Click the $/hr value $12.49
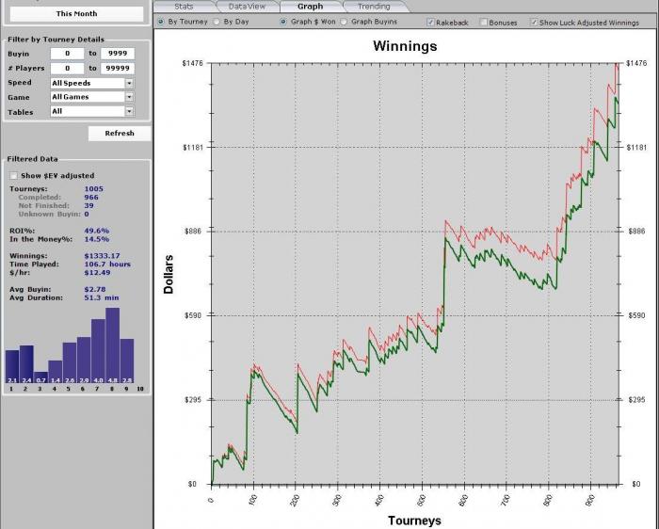 pyautogui.click(x=98, y=273)
